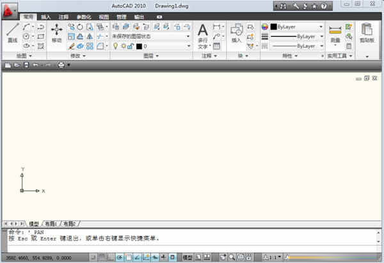
Task: Select the Move (移动) tool
Action: [57, 33]
